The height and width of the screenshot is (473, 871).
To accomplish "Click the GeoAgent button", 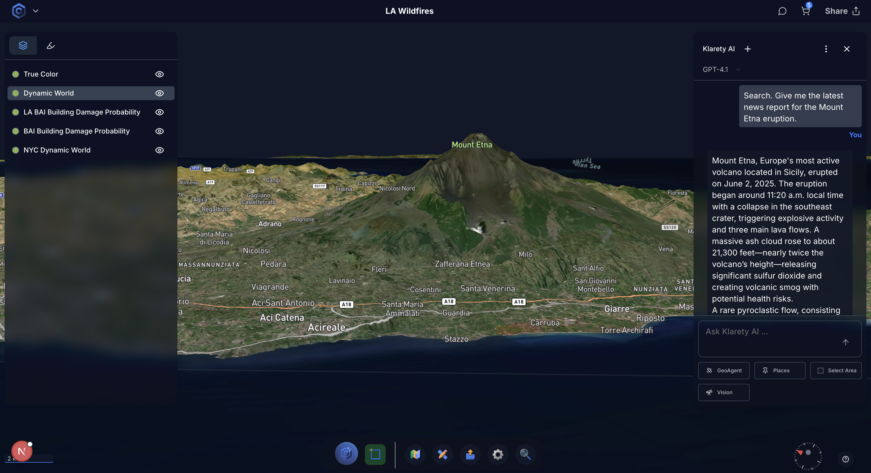I will [x=724, y=371].
